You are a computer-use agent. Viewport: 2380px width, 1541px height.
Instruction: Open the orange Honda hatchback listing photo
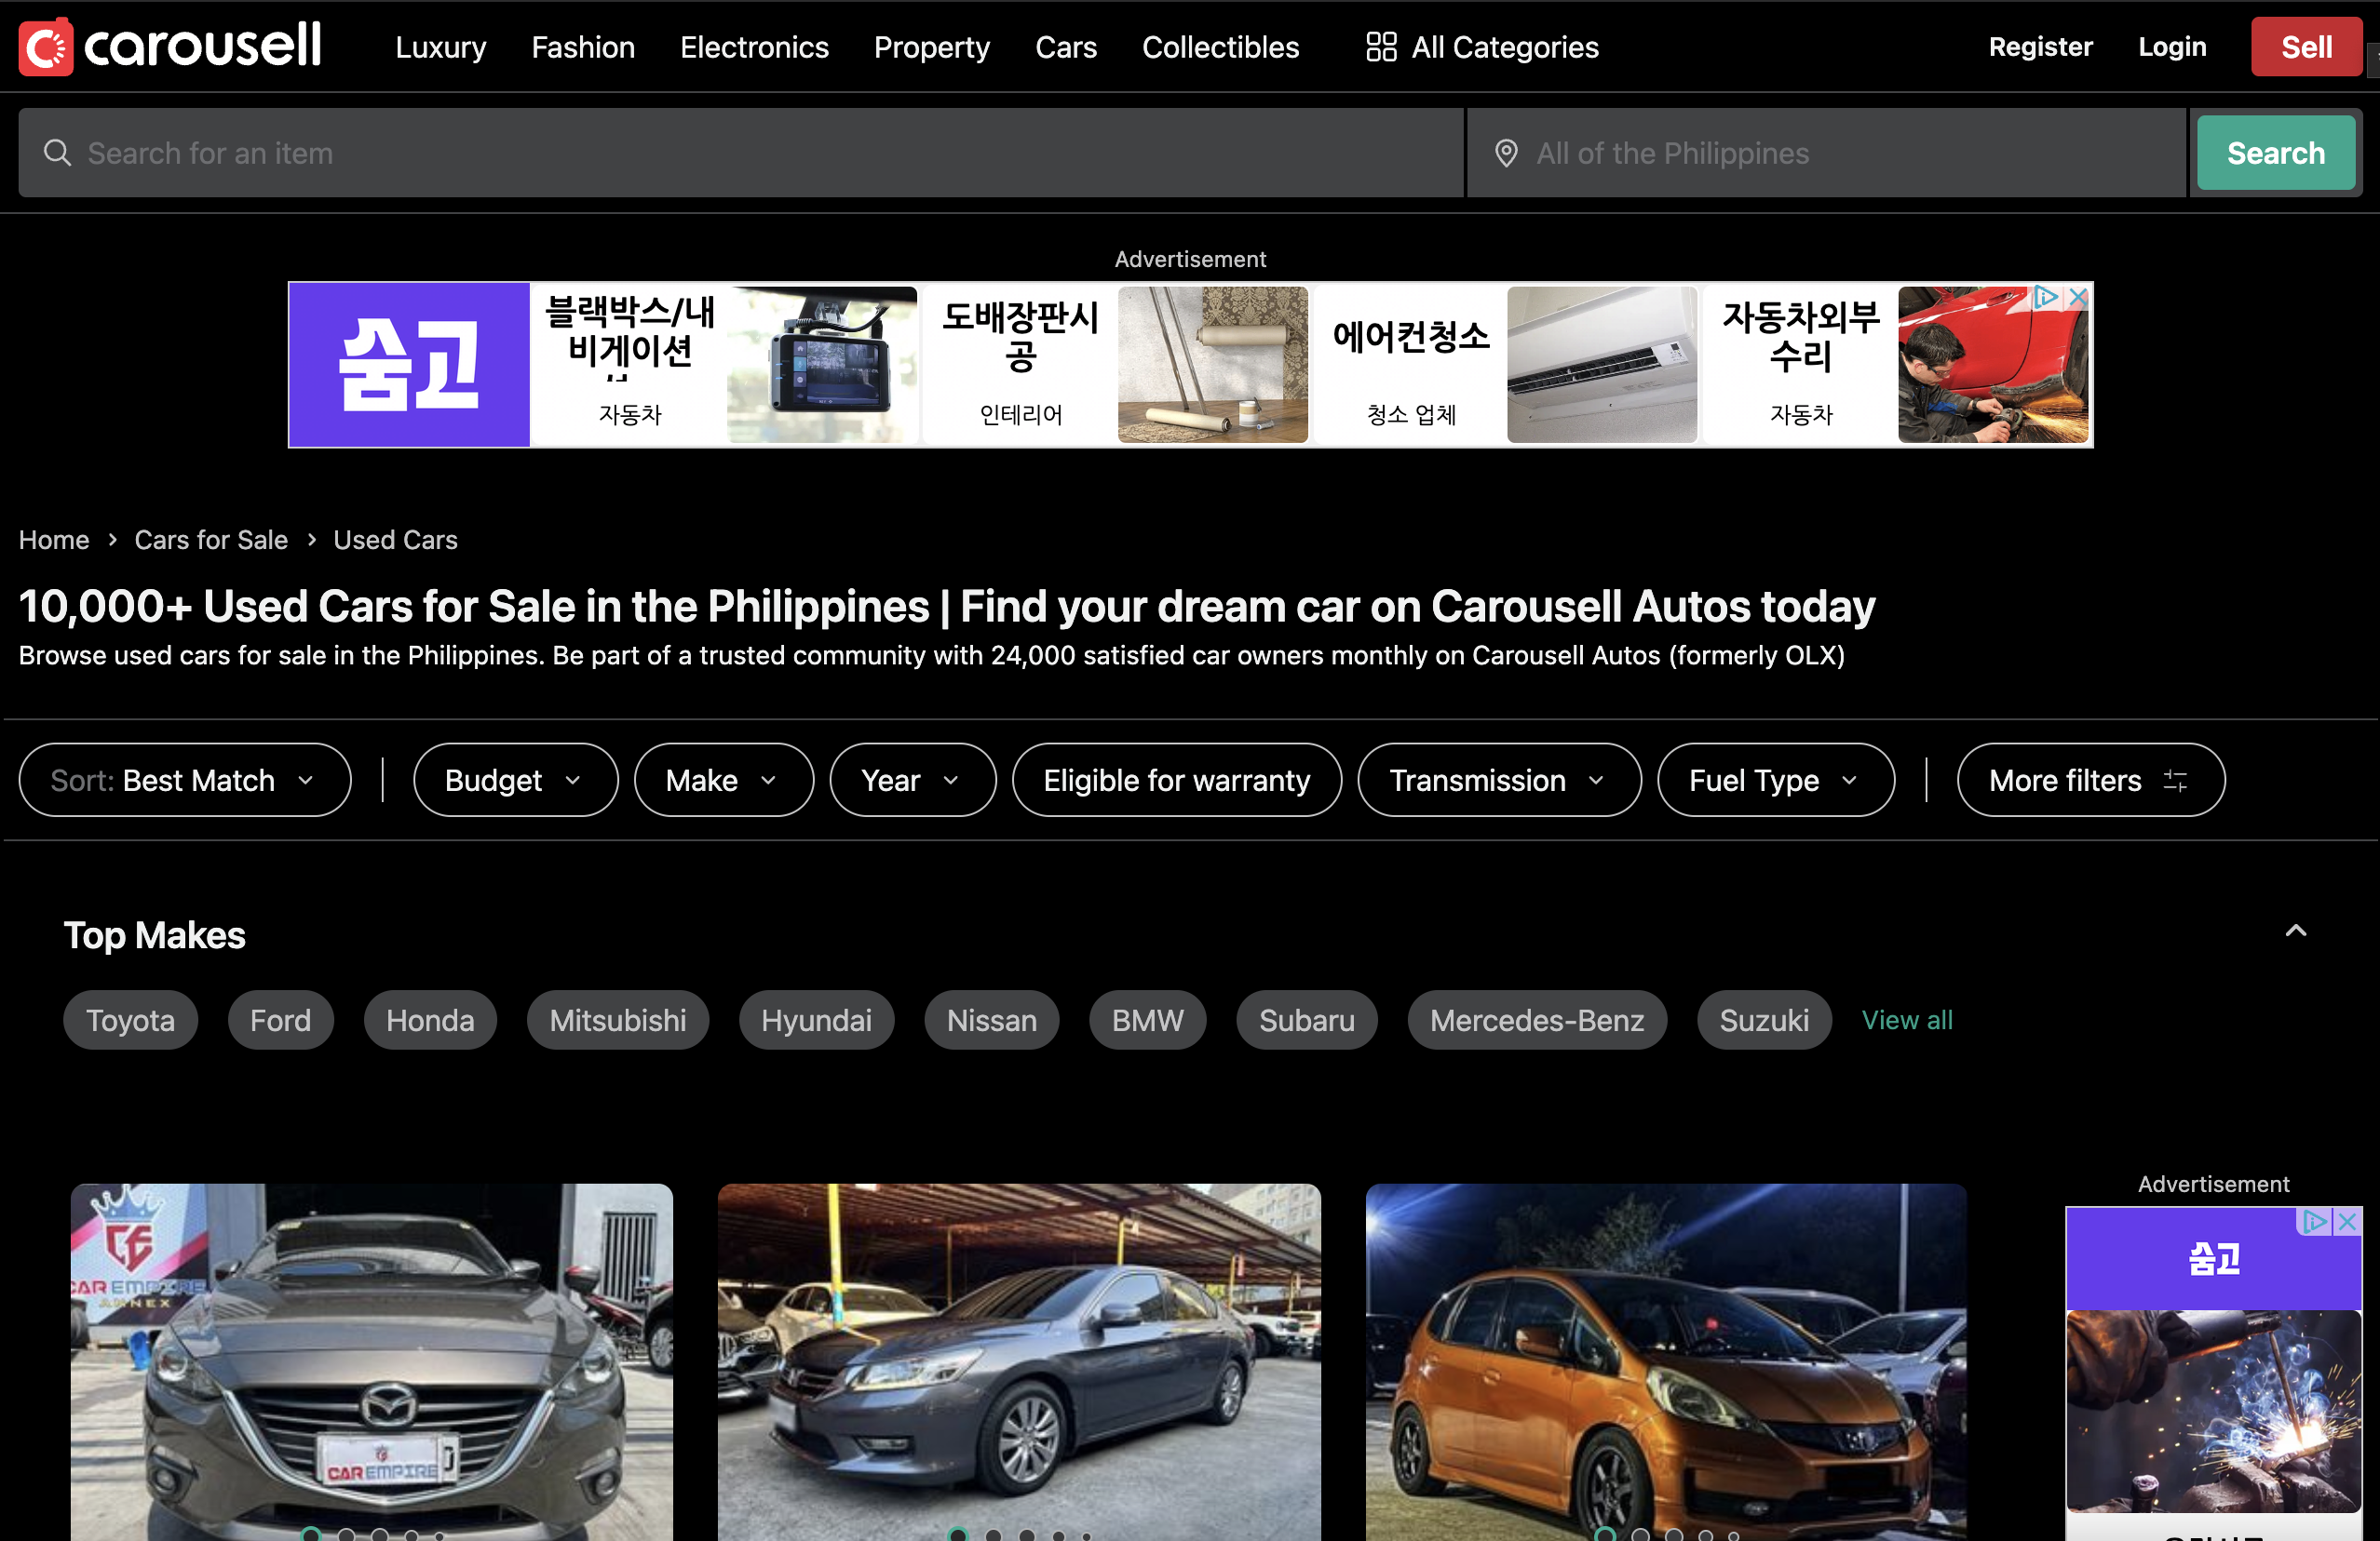pos(1666,1362)
